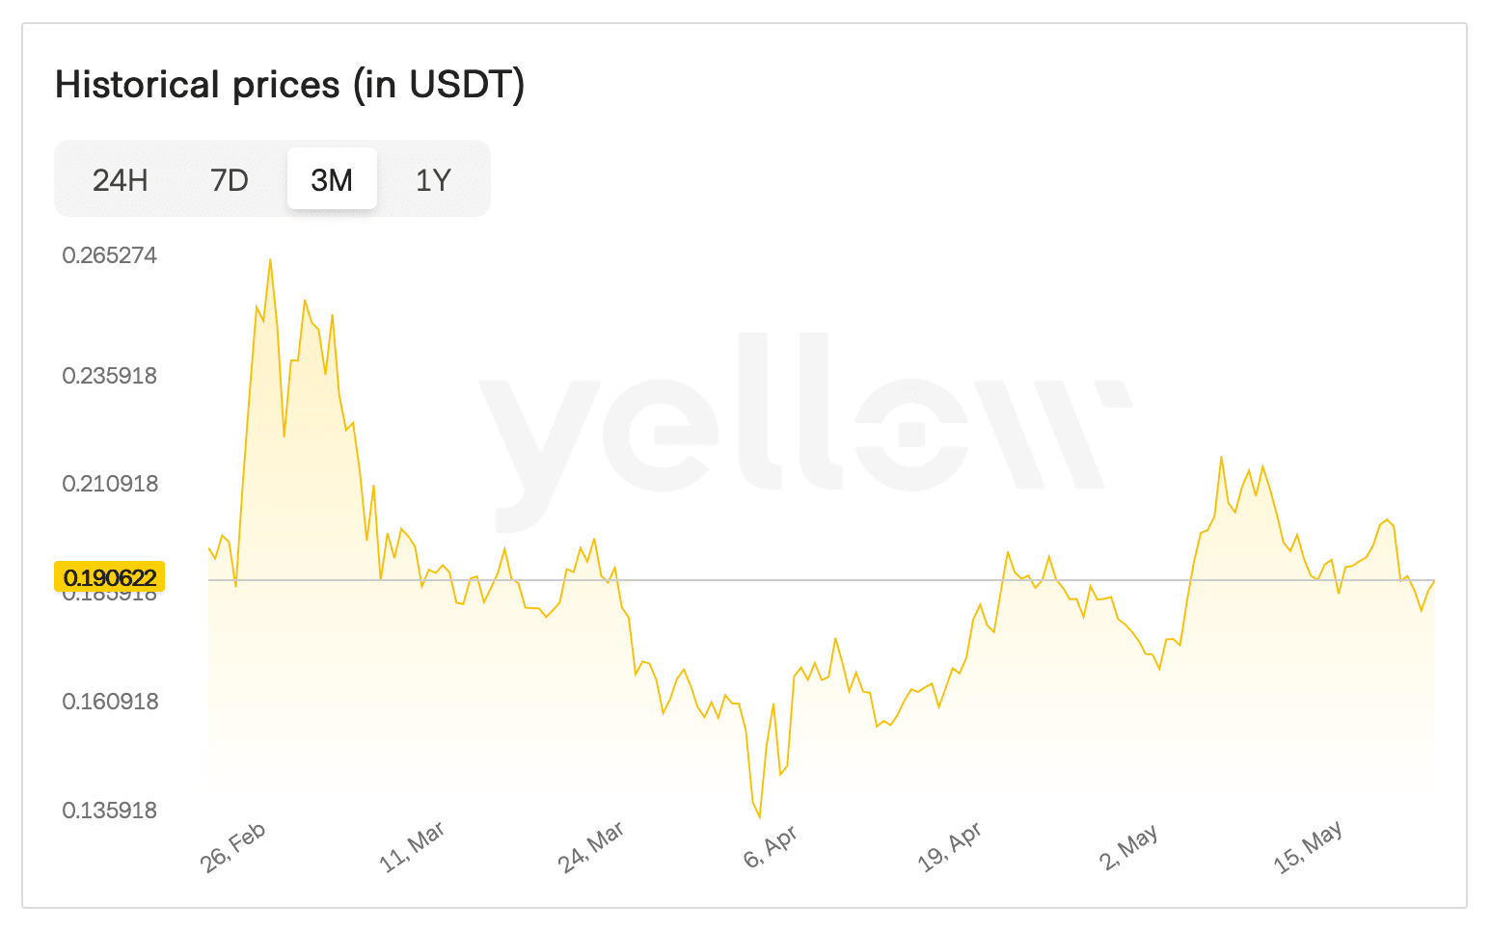1491x931 pixels.
Task: Click the yellow 0.190622 current price tag
Action: (x=110, y=577)
